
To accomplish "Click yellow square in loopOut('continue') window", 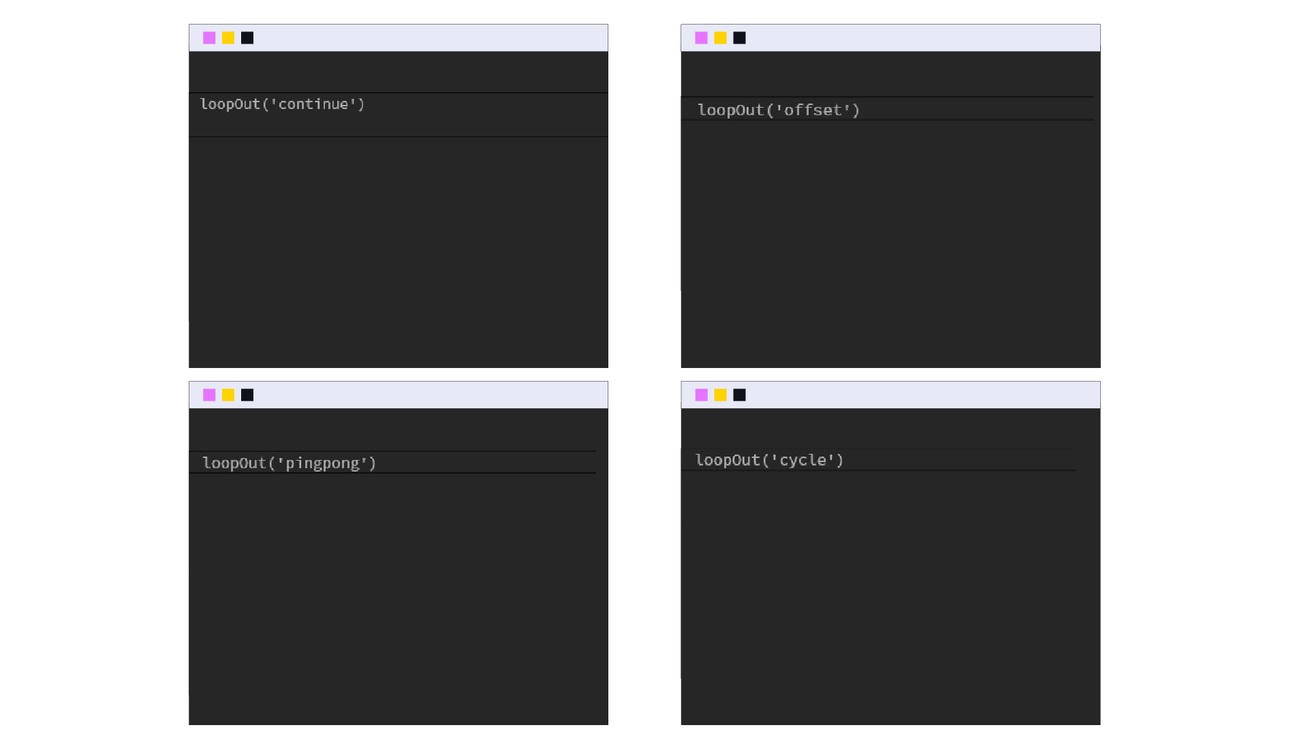I will coord(228,38).
